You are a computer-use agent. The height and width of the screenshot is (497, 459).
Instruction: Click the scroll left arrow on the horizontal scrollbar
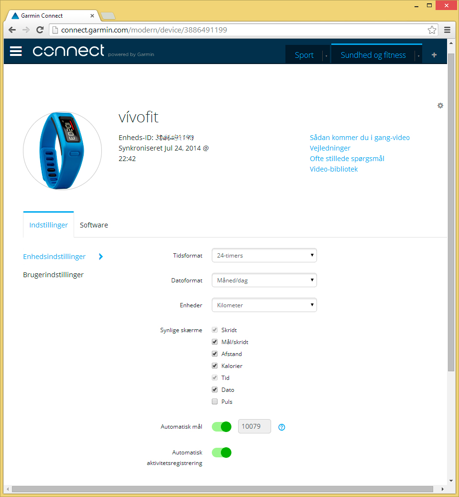[8, 489]
